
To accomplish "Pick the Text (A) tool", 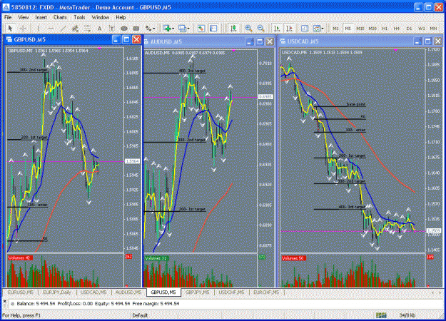I will tap(99, 28).
